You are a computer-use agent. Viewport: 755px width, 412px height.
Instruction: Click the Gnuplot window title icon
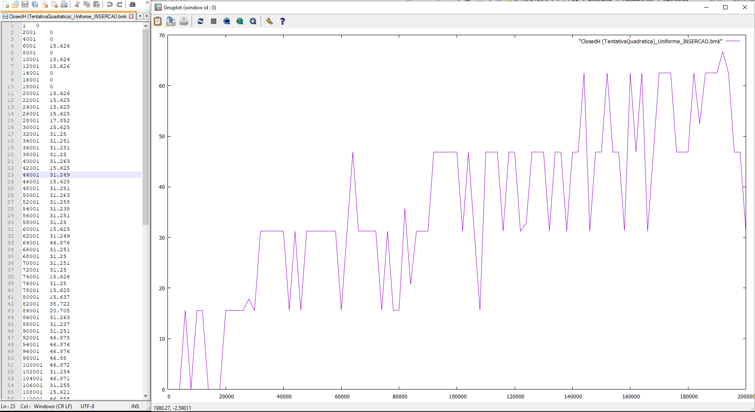(x=158, y=7)
